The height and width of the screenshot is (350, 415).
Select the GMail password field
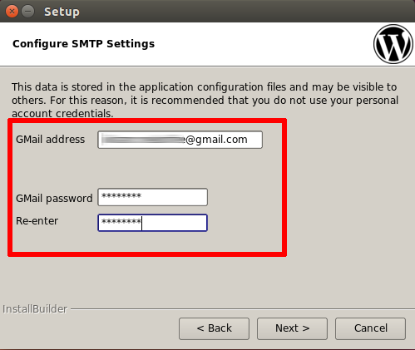(x=153, y=197)
